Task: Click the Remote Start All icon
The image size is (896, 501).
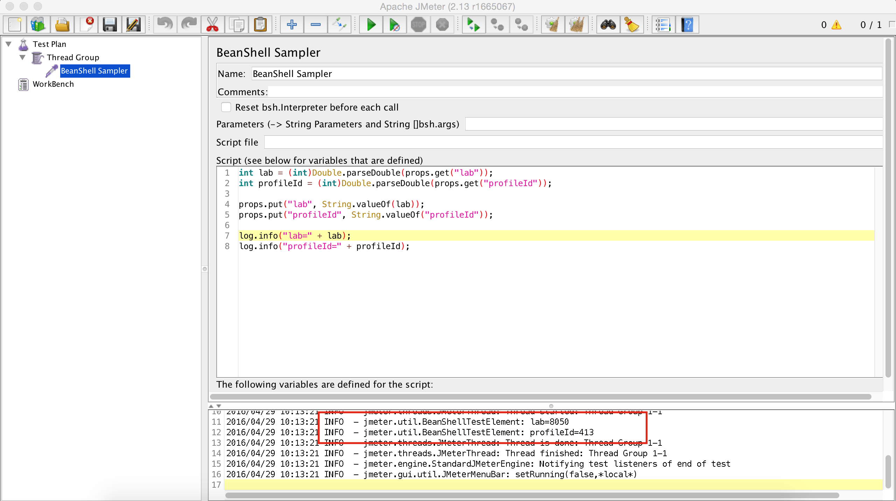Action: point(474,25)
